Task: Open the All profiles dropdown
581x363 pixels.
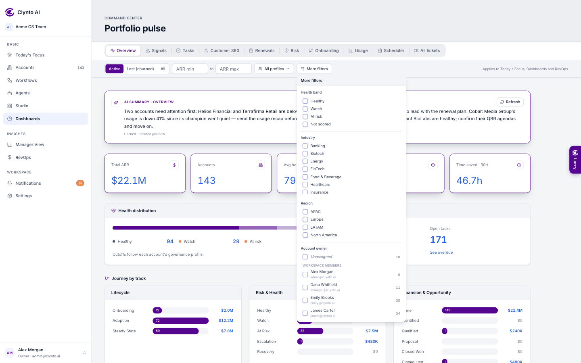Action: coord(274,69)
